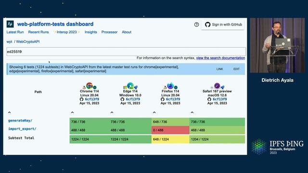This screenshot has height=173, width=308.
Task: Click Safari subtest total 1204 / 1224
Action: tap(217, 139)
